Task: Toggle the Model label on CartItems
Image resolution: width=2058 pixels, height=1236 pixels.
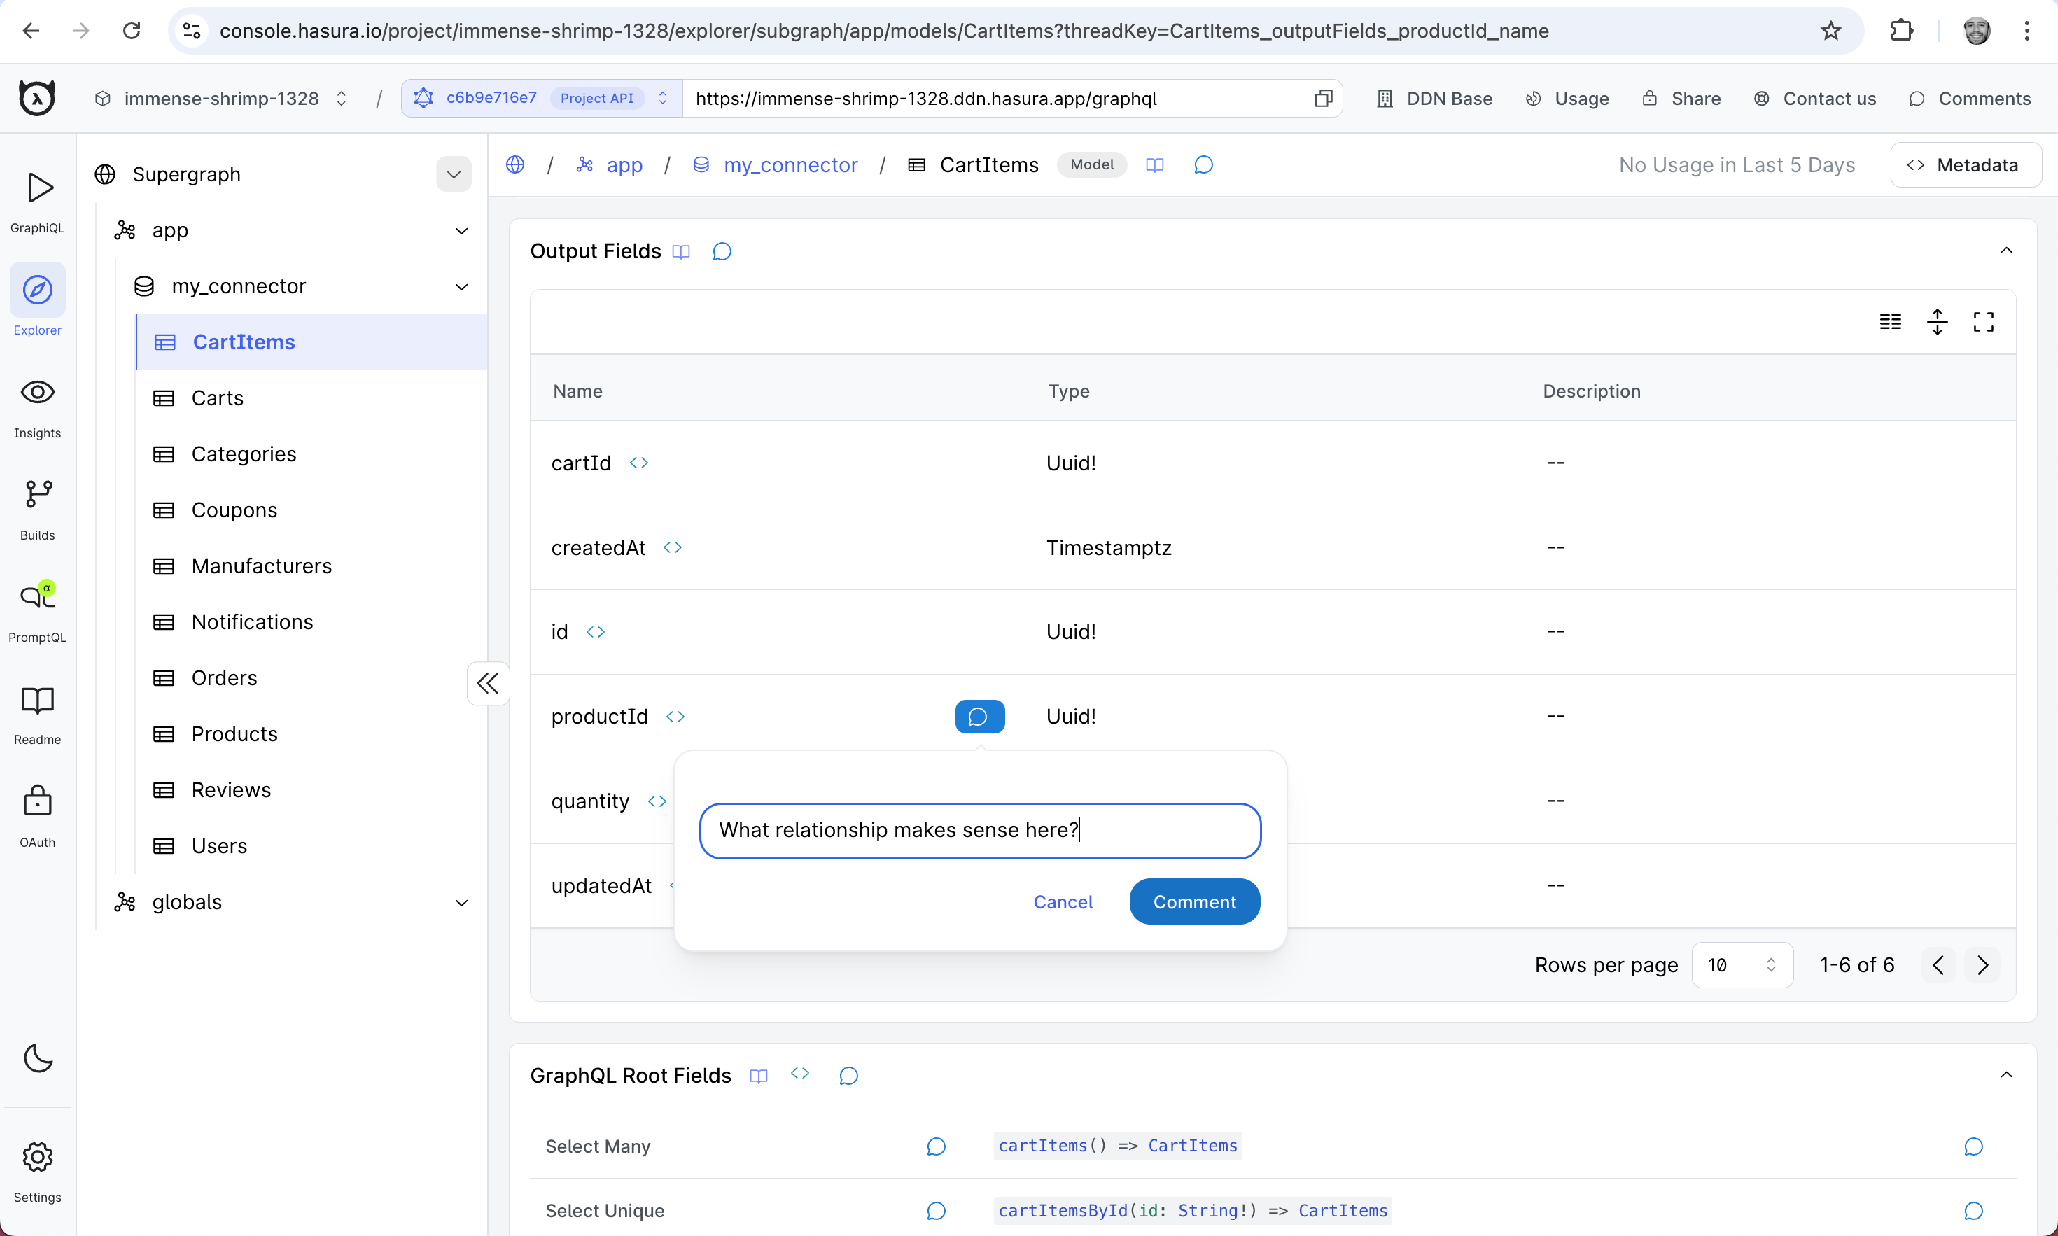Action: pyautogui.click(x=1091, y=164)
